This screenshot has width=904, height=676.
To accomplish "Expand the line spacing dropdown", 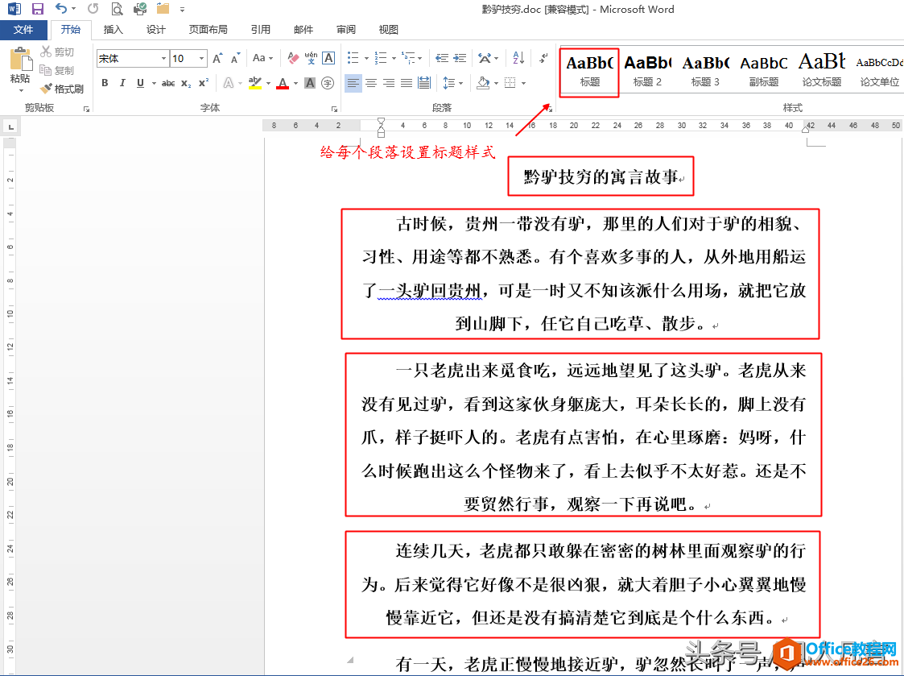I will pyautogui.click(x=460, y=83).
